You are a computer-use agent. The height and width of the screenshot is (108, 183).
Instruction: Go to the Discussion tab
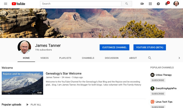[x=112, y=58]
